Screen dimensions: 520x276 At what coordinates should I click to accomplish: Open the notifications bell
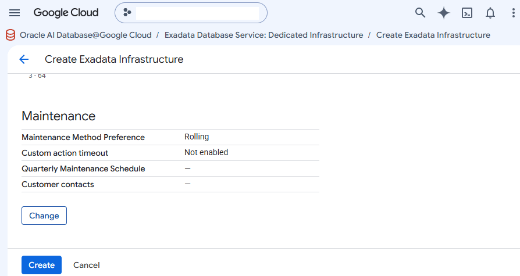[490, 13]
